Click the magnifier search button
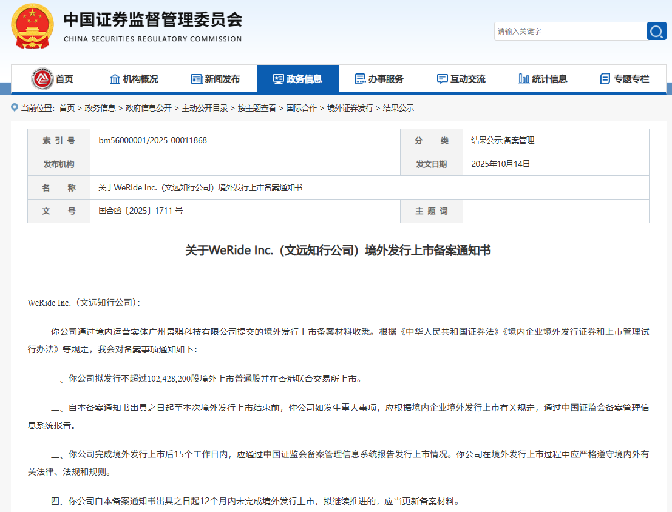The image size is (672, 512). pos(656,31)
